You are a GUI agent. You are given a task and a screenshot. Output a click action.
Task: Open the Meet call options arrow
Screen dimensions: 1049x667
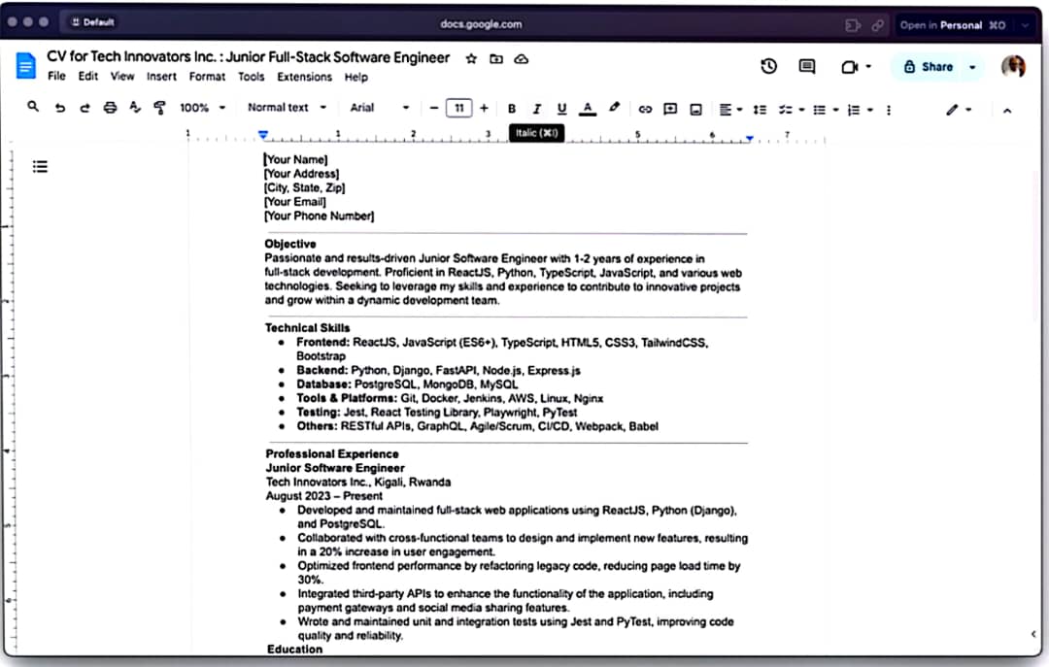(x=868, y=67)
